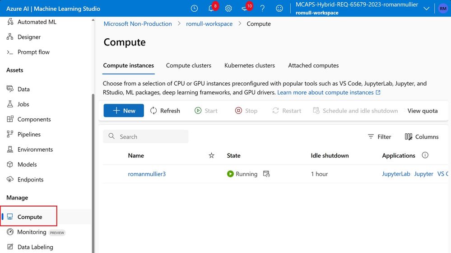
Task: Open Columns configuration
Action: pos(421,137)
